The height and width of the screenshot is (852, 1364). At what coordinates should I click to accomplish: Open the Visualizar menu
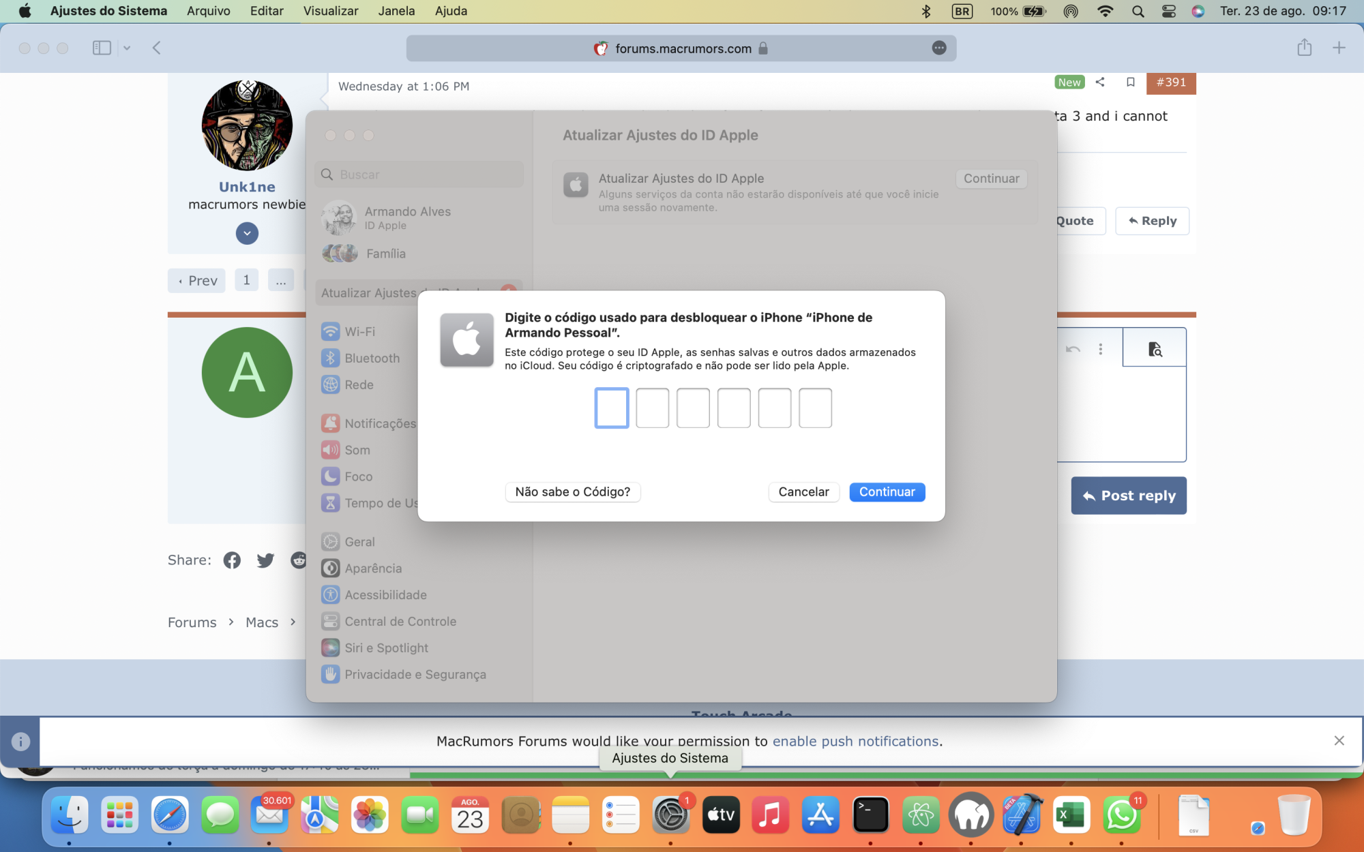click(330, 11)
